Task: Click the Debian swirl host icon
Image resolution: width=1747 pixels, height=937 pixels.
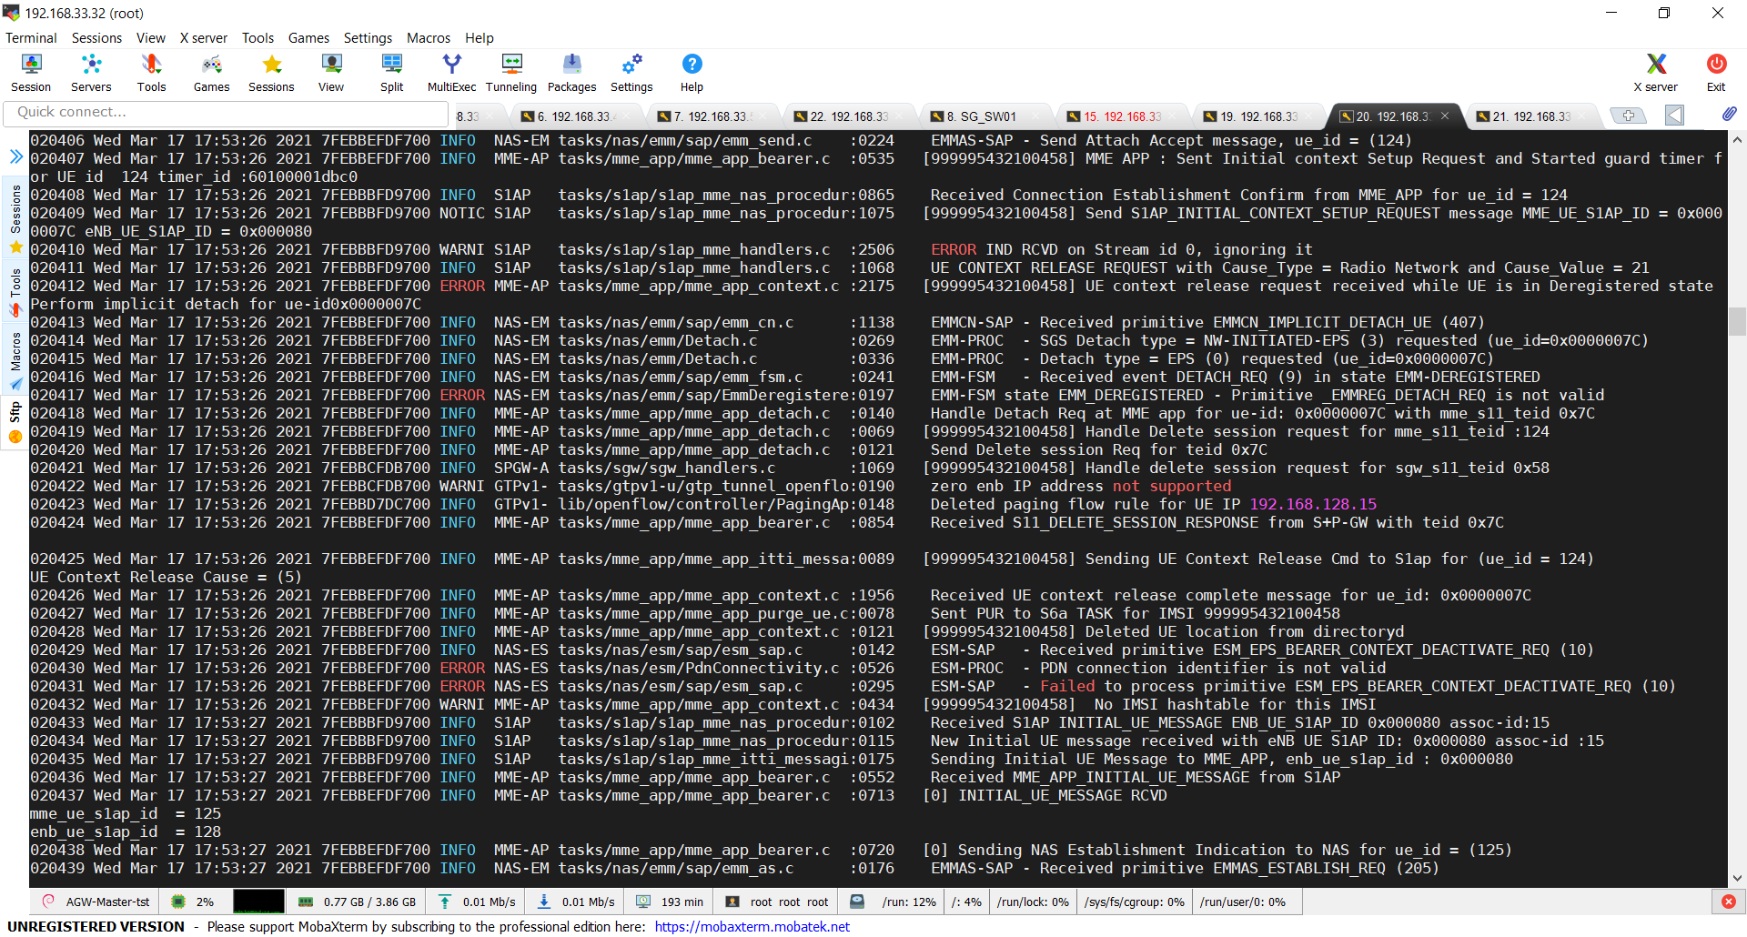Action: (x=48, y=902)
